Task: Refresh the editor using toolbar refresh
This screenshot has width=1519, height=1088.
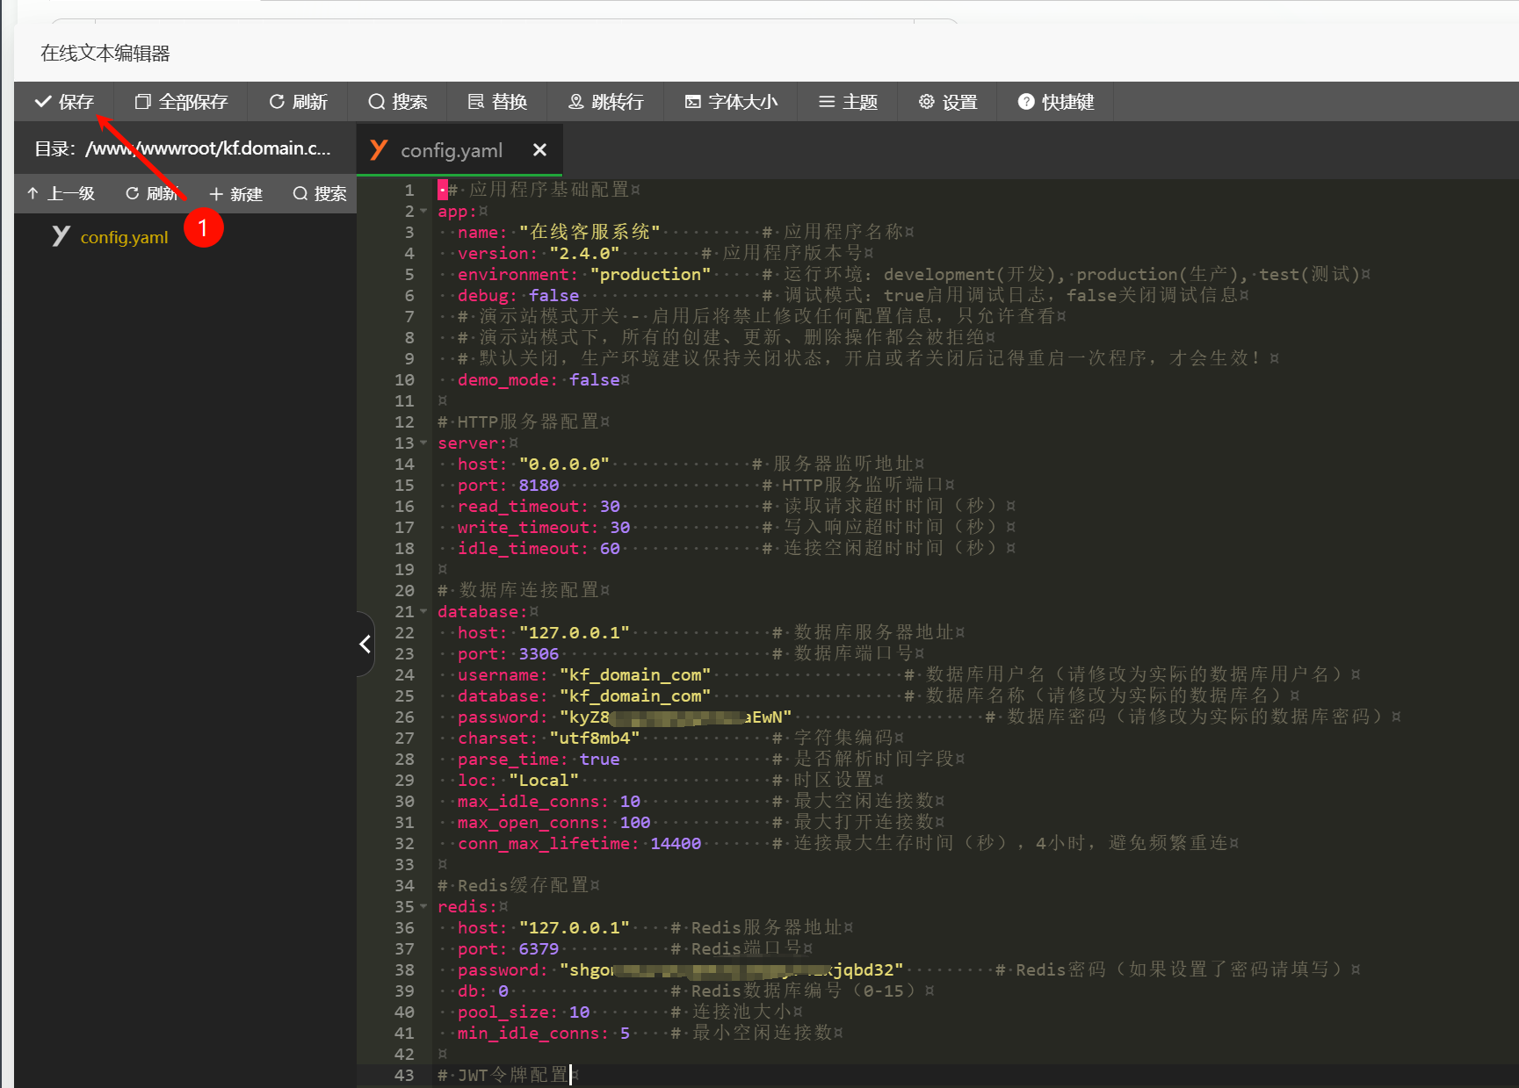Action: [x=298, y=102]
